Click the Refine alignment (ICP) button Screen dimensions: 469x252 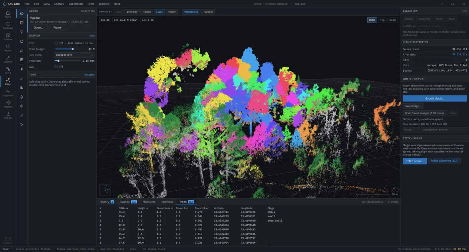pos(444,161)
